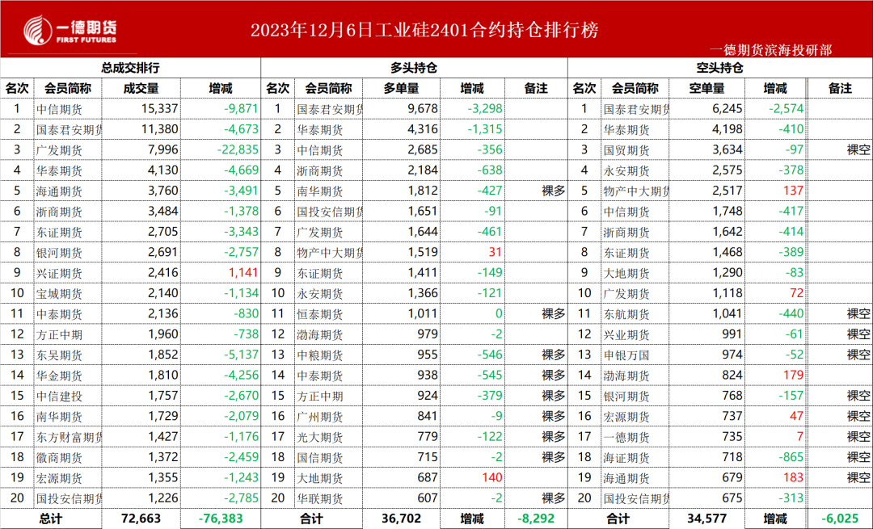Click the total change '-76,383'

[x=221, y=519]
